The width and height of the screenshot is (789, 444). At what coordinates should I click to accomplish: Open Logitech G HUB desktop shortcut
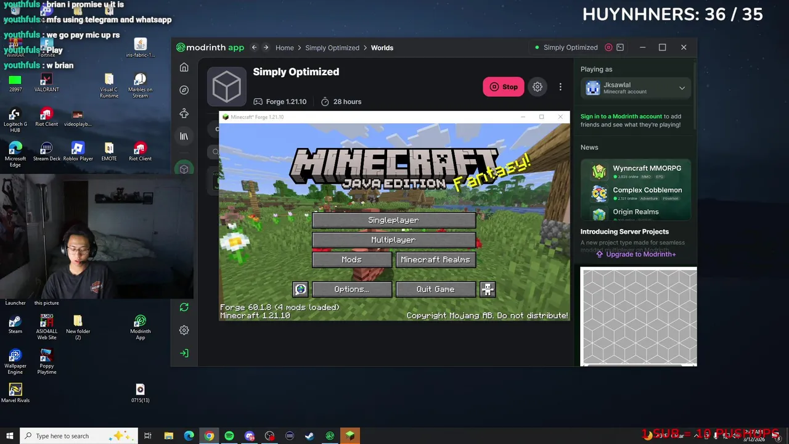click(15, 120)
